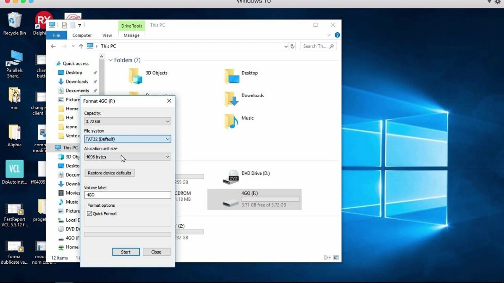Uncheck the Quick Format option
The width and height of the screenshot is (504, 283).
(x=89, y=213)
